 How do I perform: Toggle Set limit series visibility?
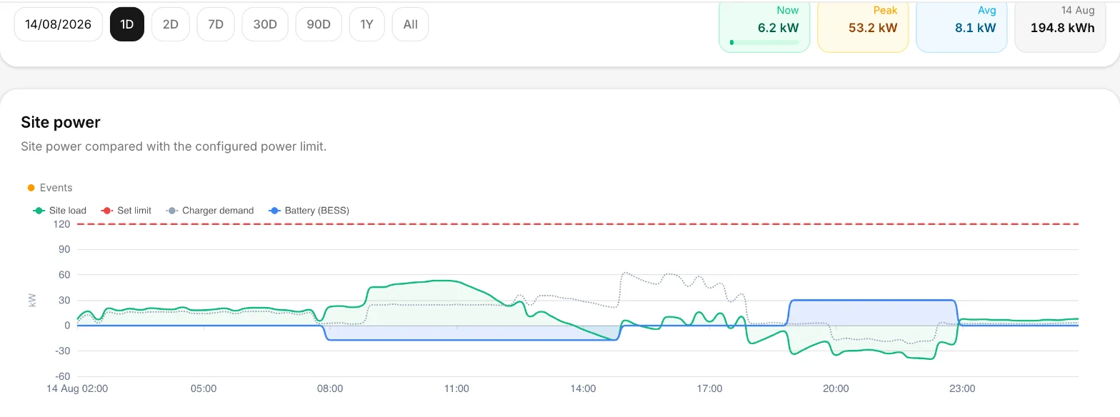point(126,211)
